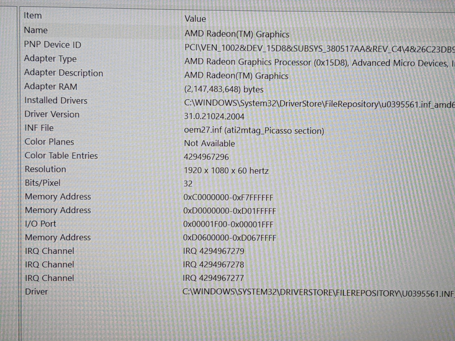Click the Adapter Description row

(63, 73)
